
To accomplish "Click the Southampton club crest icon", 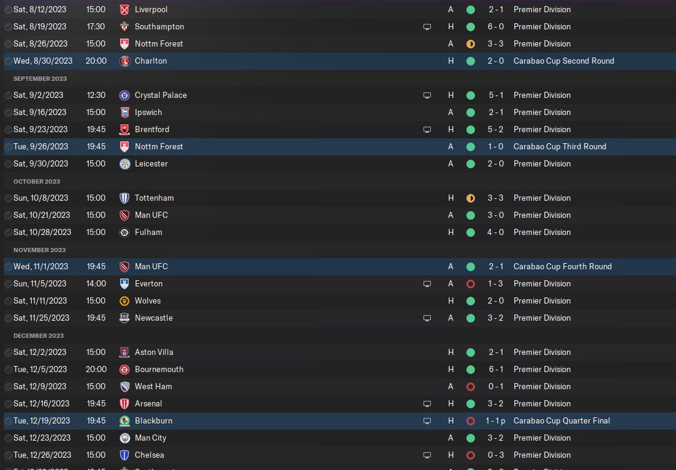I will tap(124, 27).
